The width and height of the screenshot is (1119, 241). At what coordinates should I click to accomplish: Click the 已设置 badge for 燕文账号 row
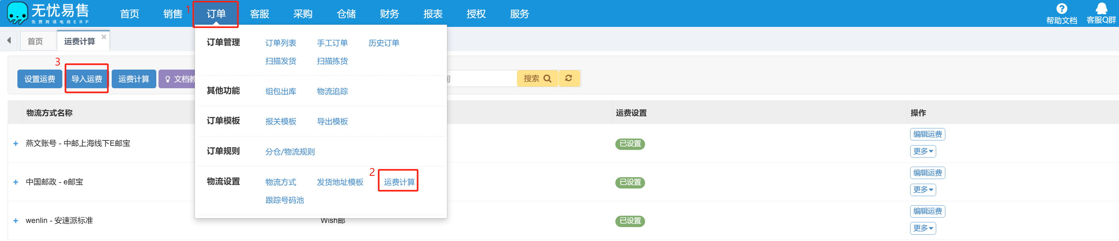point(630,144)
